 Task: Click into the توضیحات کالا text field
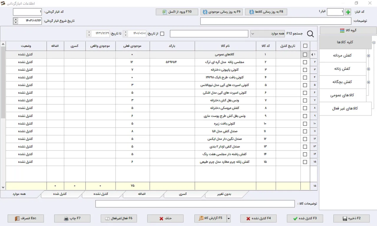195,204
